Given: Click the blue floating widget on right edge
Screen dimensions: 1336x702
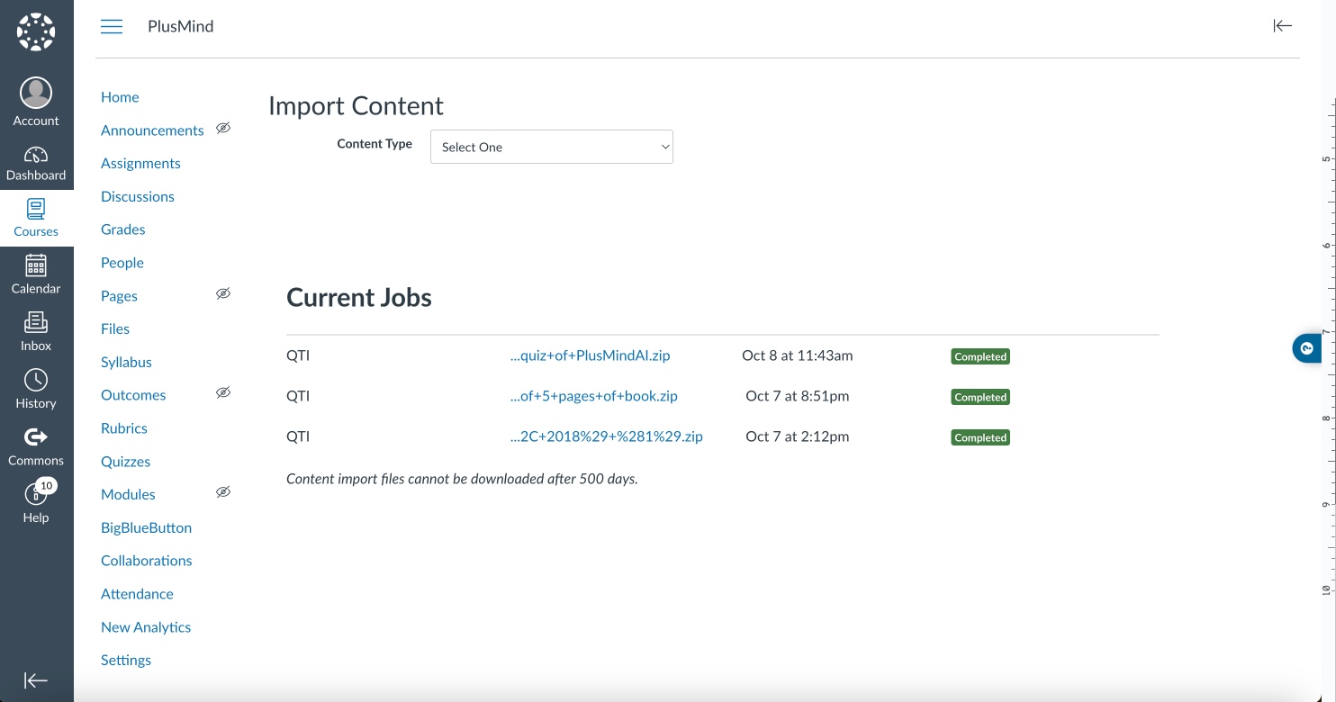Looking at the screenshot, I should pos(1306,348).
